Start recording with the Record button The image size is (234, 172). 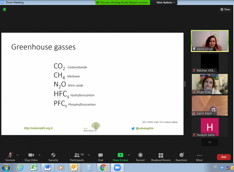coord(140,155)
